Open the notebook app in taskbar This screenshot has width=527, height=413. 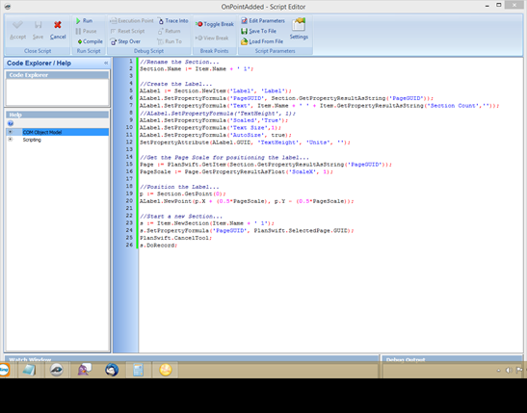pyautogui.click(x=29, y=370)
